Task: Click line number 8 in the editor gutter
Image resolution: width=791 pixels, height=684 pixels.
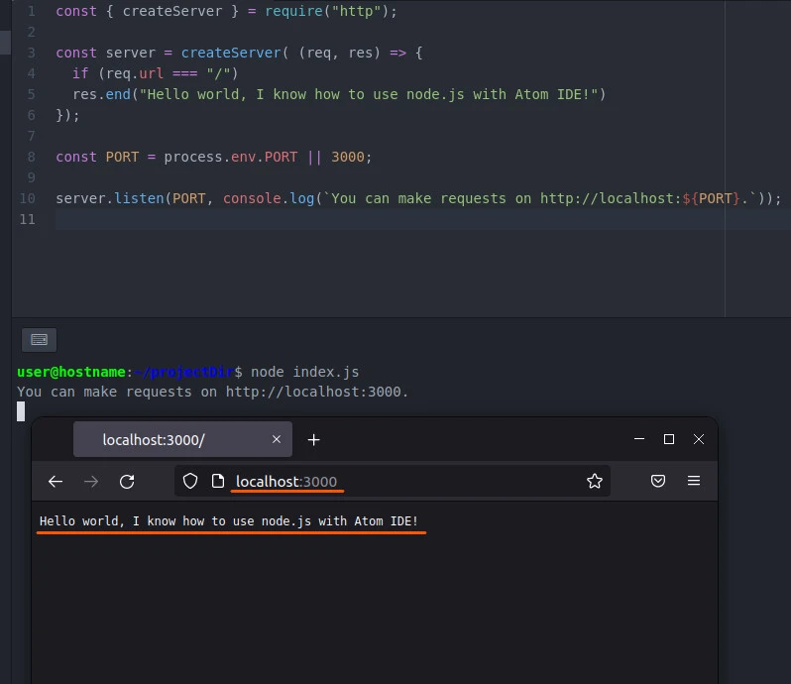Action: 32,157
